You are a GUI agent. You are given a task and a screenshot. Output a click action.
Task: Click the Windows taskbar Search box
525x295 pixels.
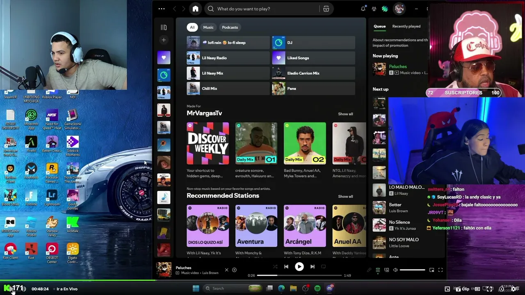pos(232,288)
